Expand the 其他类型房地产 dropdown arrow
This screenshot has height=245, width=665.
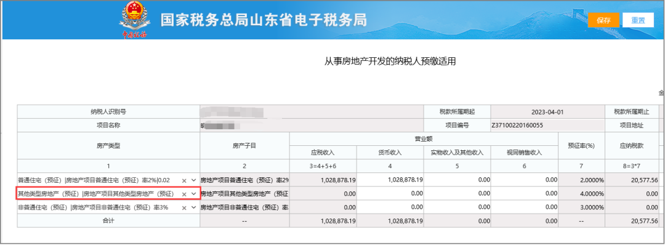194,194
